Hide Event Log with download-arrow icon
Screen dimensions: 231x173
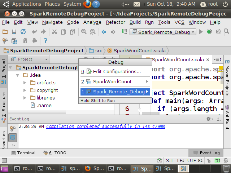(x=219, y=119)
